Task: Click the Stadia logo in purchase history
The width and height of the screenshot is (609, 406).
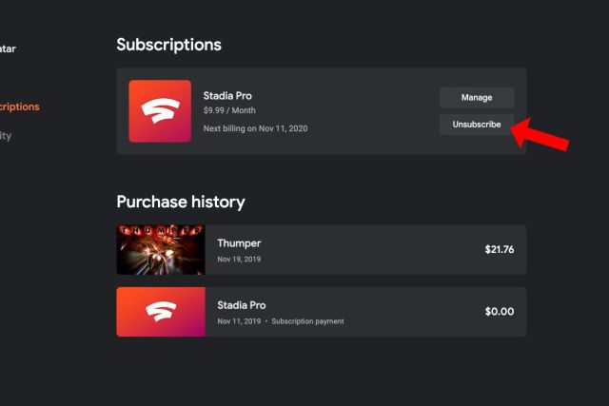Action: [x=161, y=312]
